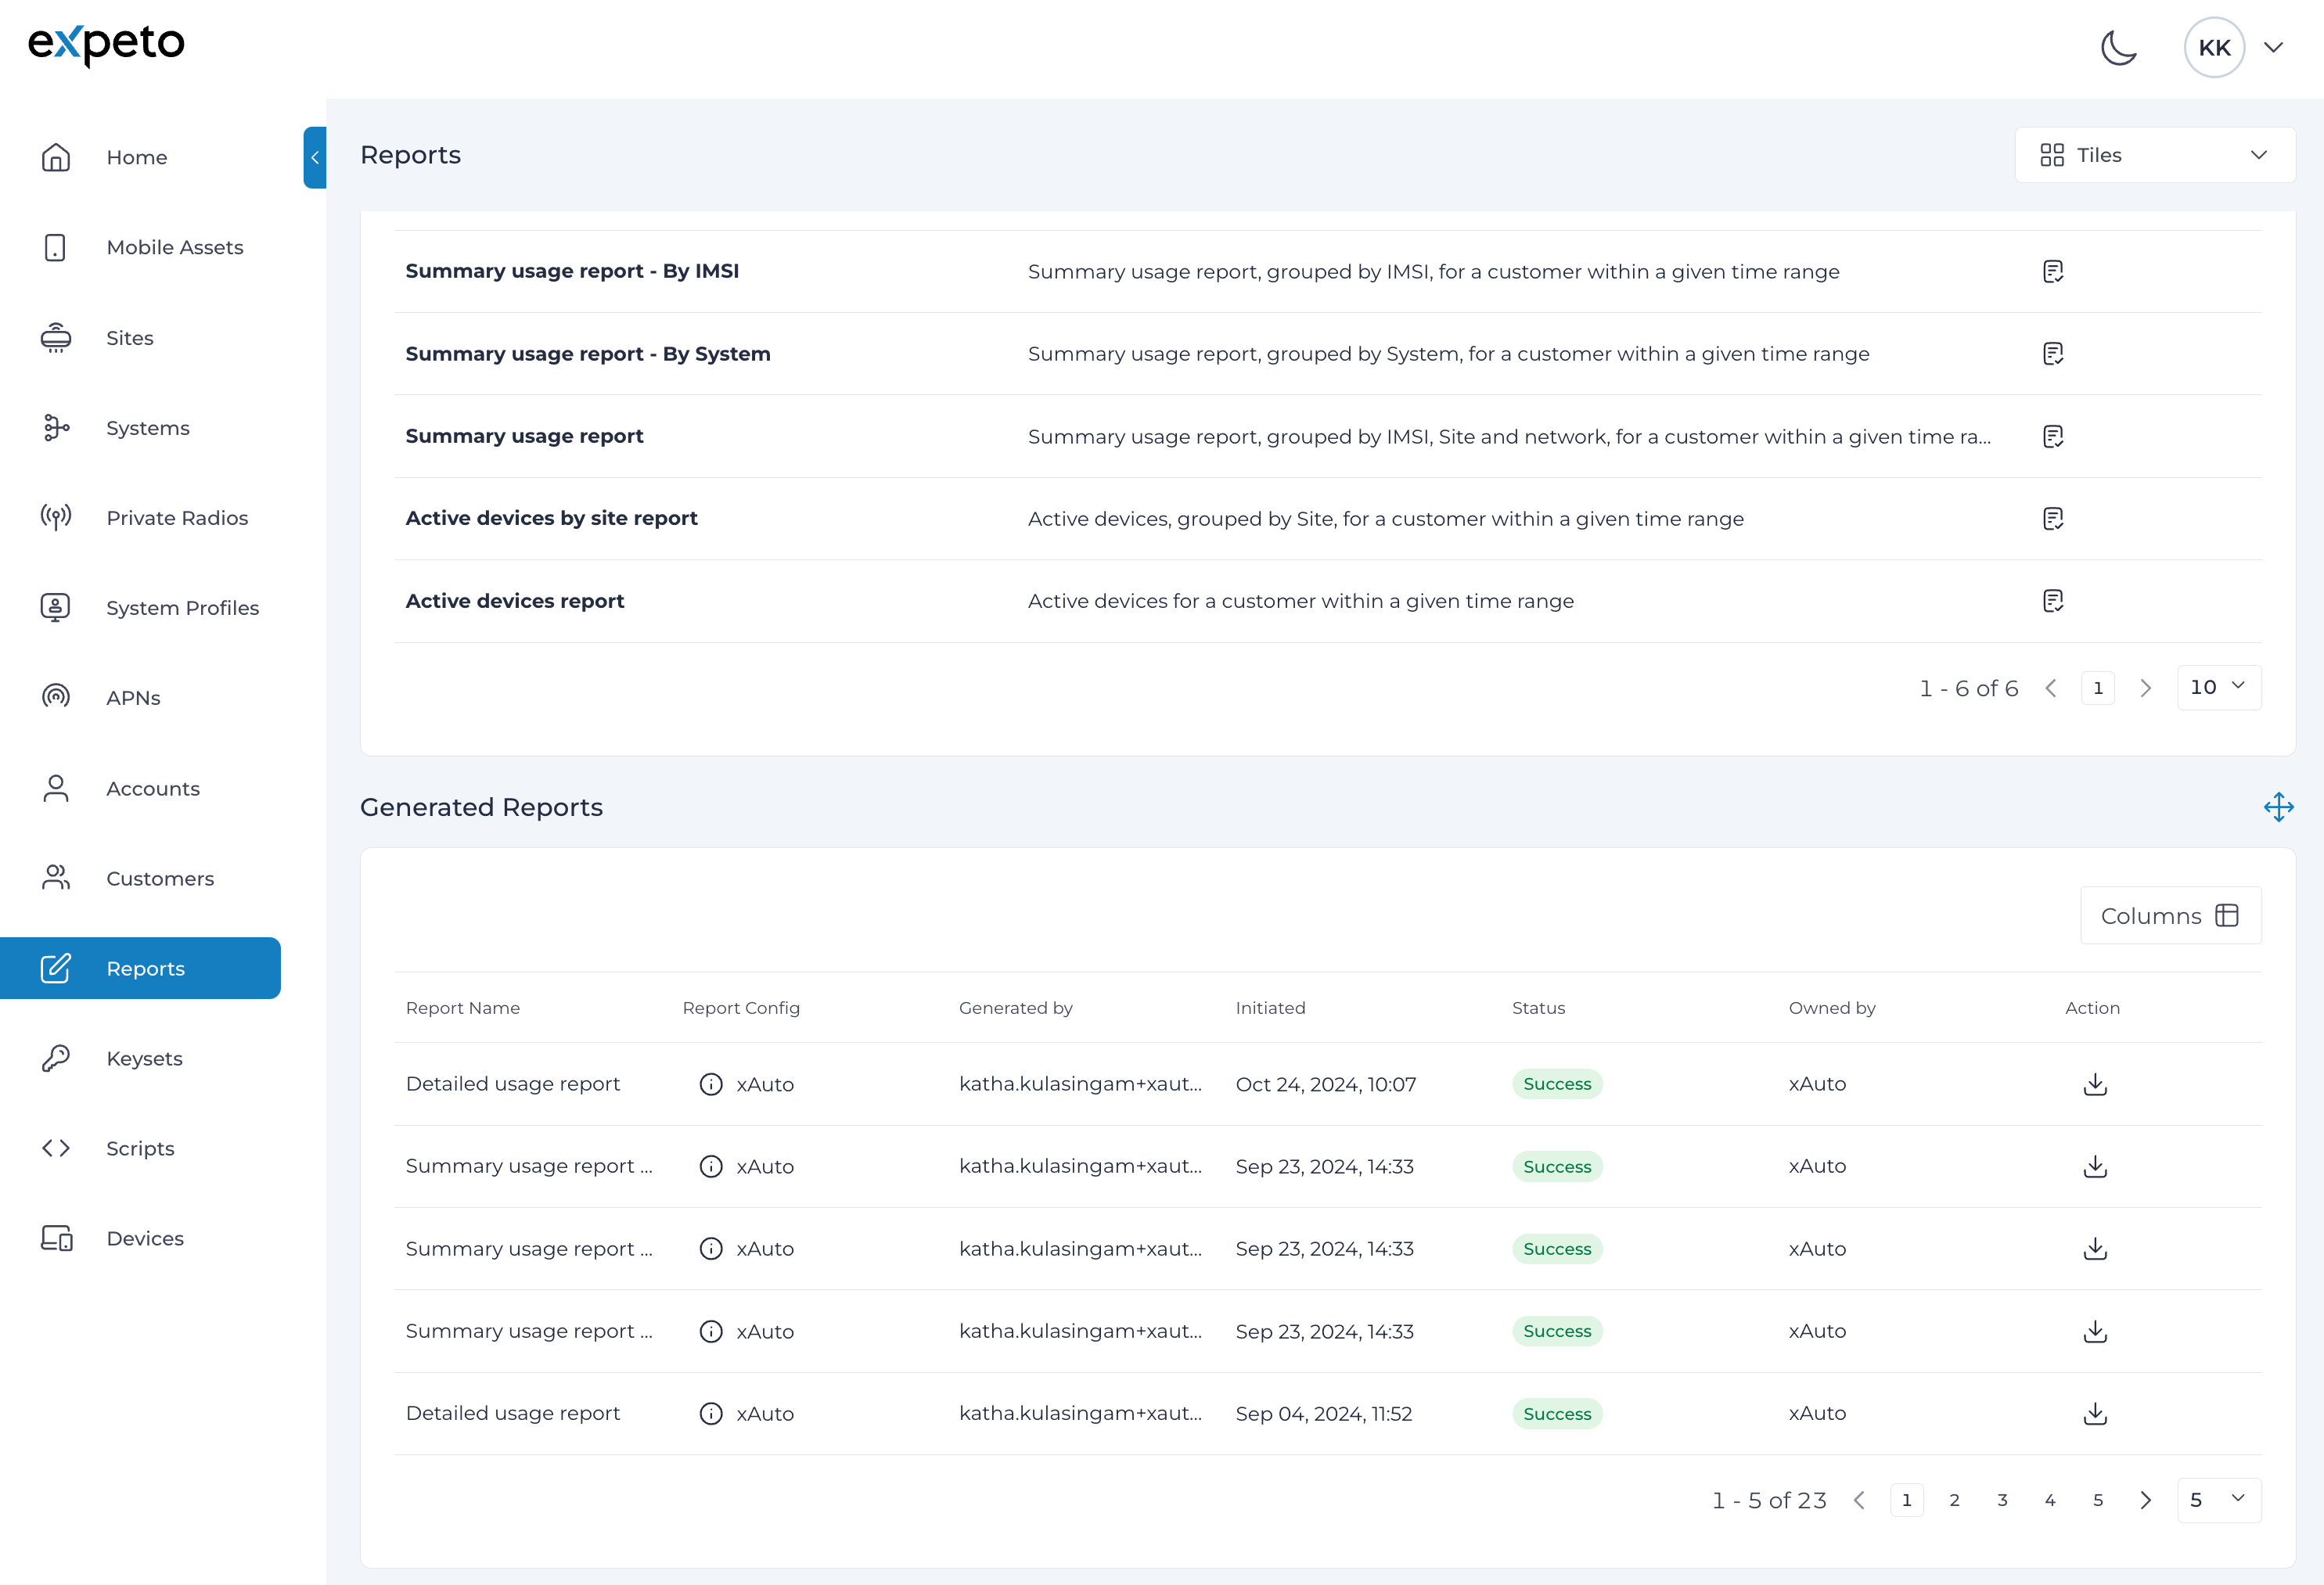The height and width of the screenshot is (1585, 2324).
Task: Go to next page of report templates
Action: pos(2145,688)
